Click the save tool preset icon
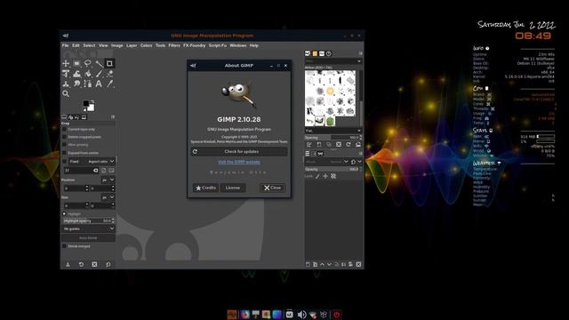The image size is (569, 320). [68, 265]
